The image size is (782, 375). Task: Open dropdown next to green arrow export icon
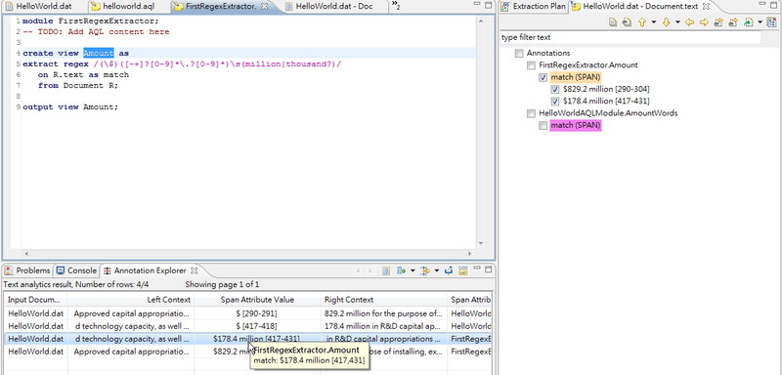coord(760,22)
